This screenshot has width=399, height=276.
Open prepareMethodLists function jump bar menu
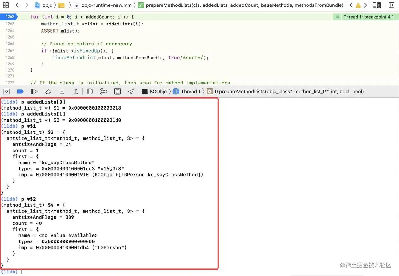pos(241,5)
